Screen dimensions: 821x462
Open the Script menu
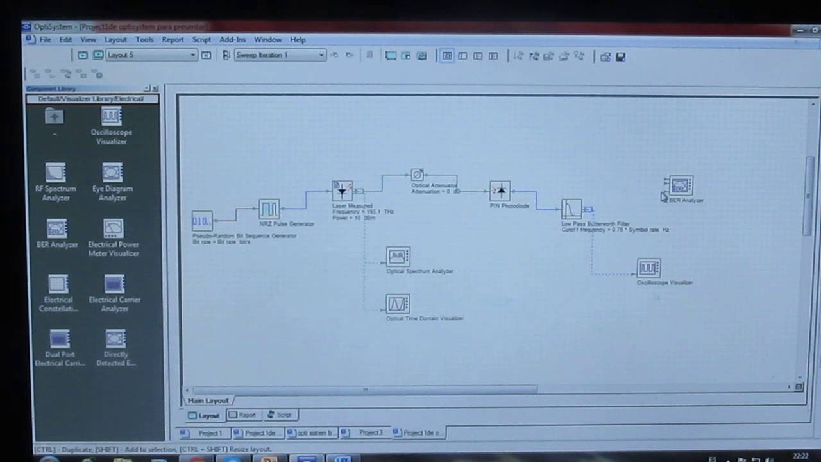point(201,40)
